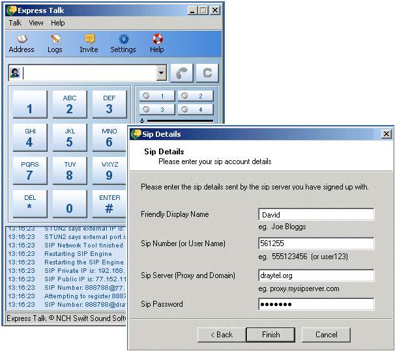
Task: Cancel the Sip Details dialog
Action: pyautogui.click(x=326, y=335)
